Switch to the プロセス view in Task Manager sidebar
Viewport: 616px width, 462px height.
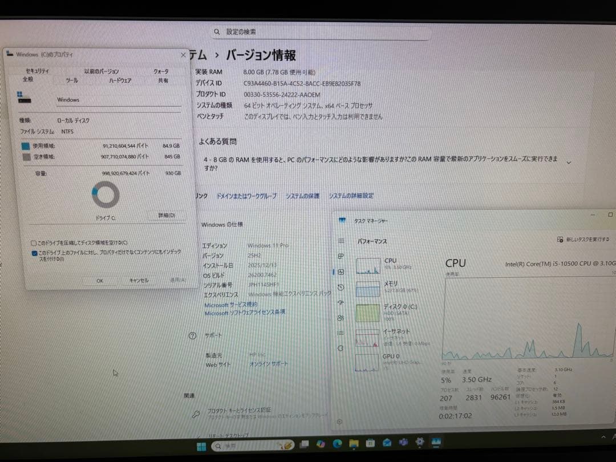[x=341, y=257]
